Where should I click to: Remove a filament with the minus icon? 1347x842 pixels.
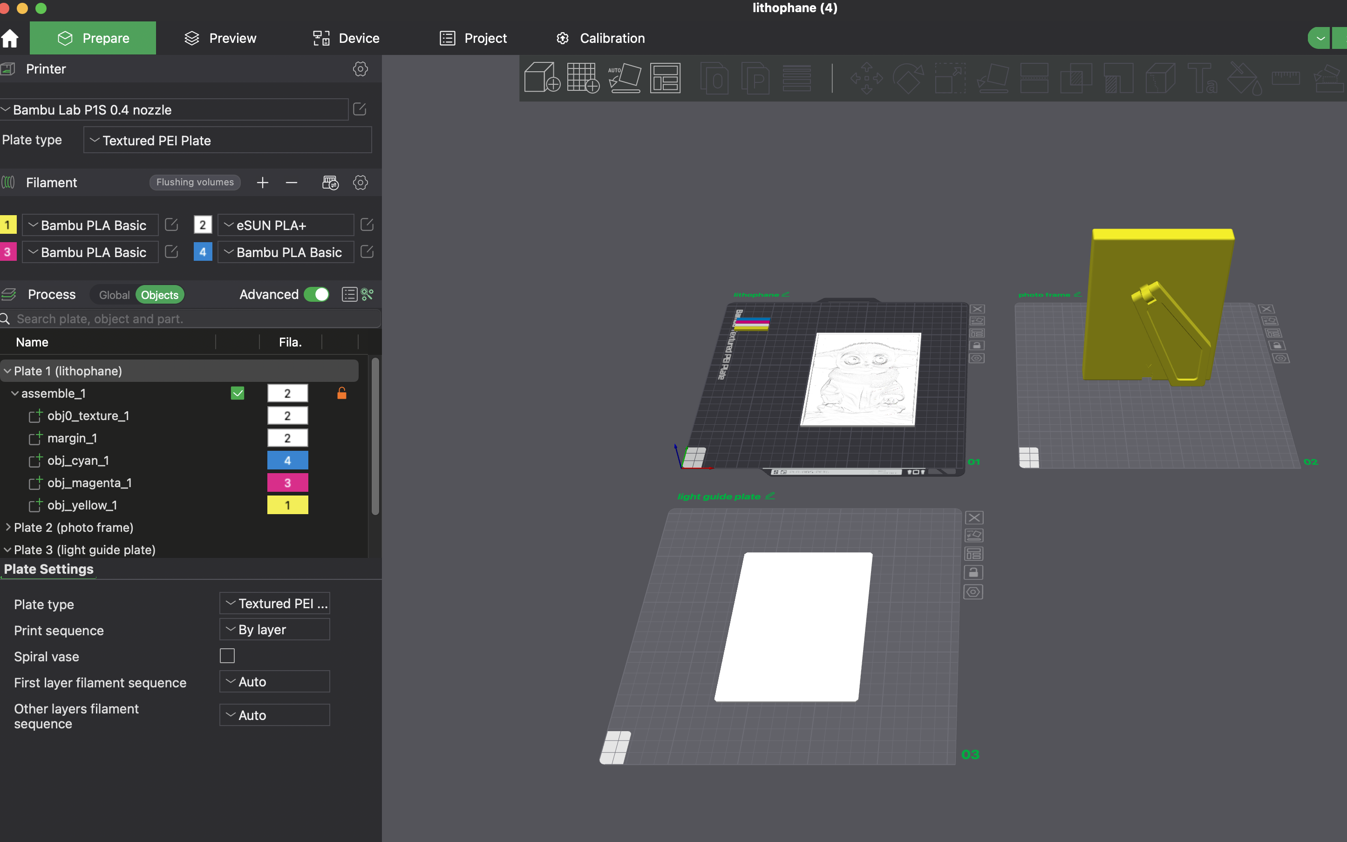pyautogui.click(x=291, y=182)
